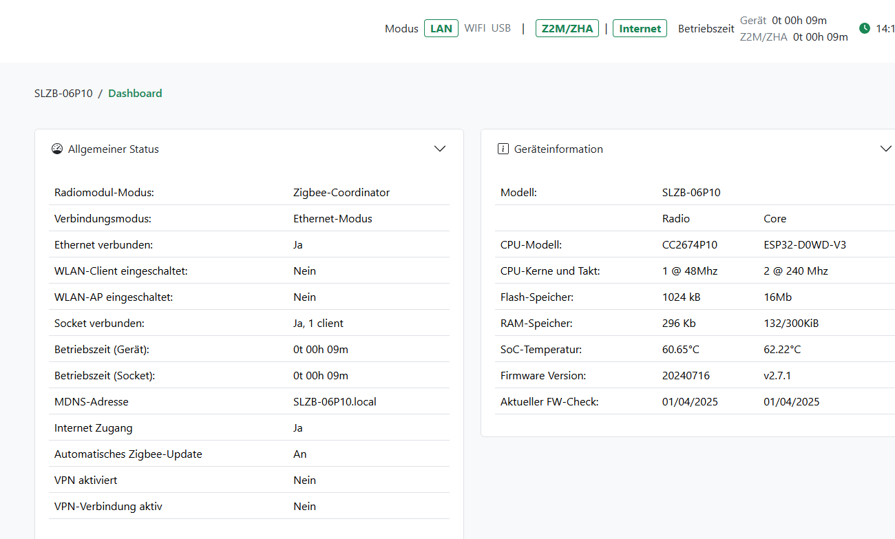
Task: Click the Socket verbunden label
Action: pyautogui.click(x=99, y=324)
